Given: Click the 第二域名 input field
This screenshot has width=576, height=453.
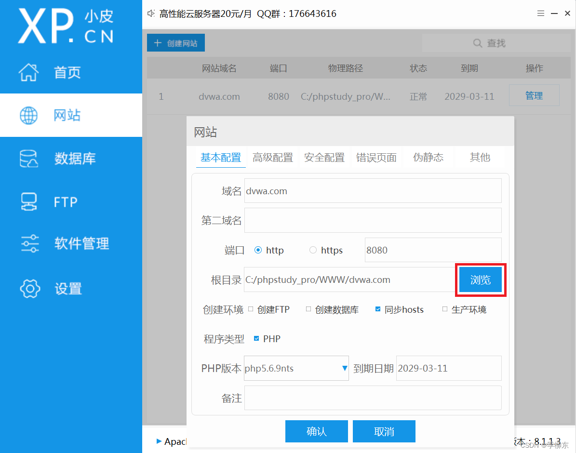Looking at the screenshot, I should tap(373, 220).
